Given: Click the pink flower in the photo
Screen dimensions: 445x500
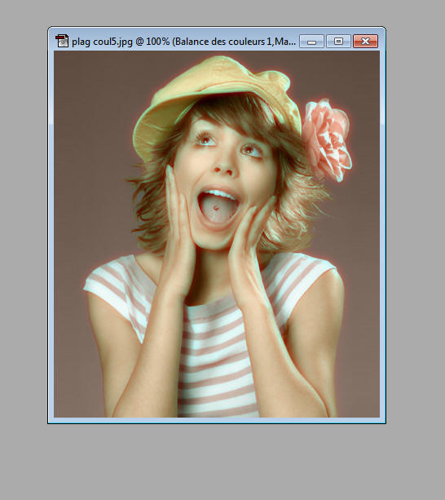Looking at the screenshot, I should tap(327, 139).
